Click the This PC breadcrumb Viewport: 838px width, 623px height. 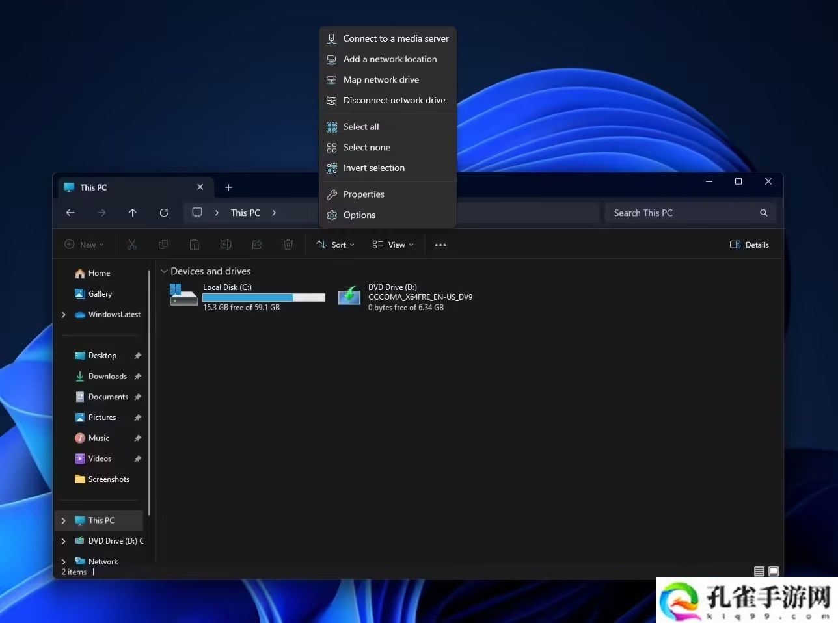[245, 213]
